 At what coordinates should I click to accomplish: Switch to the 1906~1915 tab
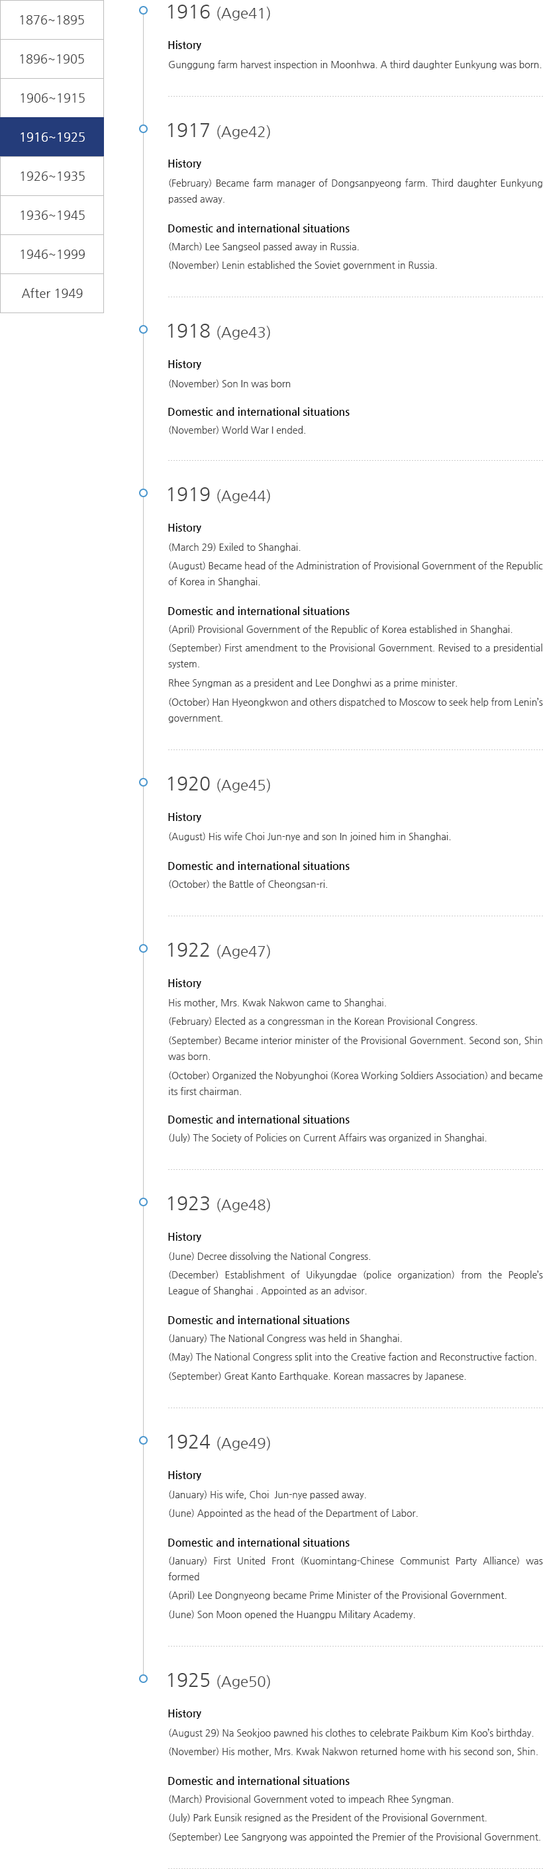52,98
